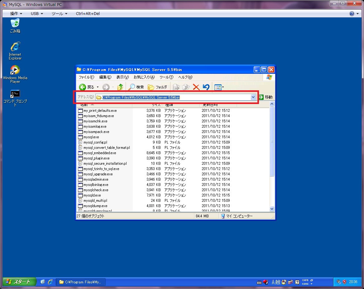Click the IME tools toolbox tray icon
The height and width of the screenshot is (289, 364).
click(290, 282)
